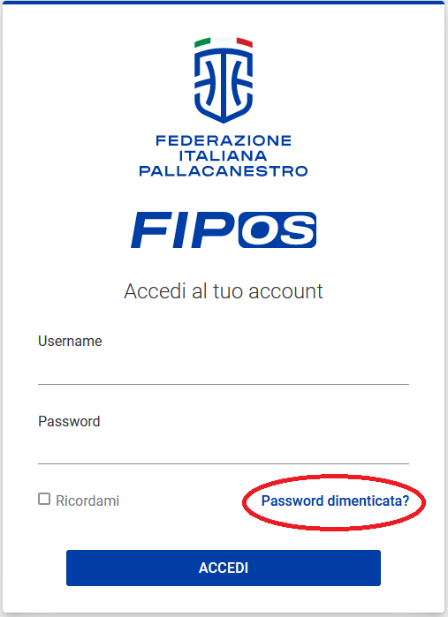
Task: Focus the Username input field
Action: [224, 368]
